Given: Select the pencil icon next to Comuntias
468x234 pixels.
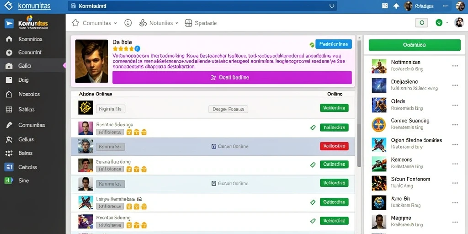Looking at the screenshot, I should point(9,125).
